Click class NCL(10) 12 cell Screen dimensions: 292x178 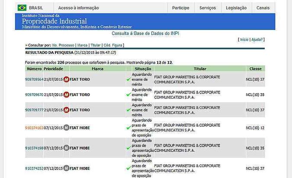click(255, 128)
